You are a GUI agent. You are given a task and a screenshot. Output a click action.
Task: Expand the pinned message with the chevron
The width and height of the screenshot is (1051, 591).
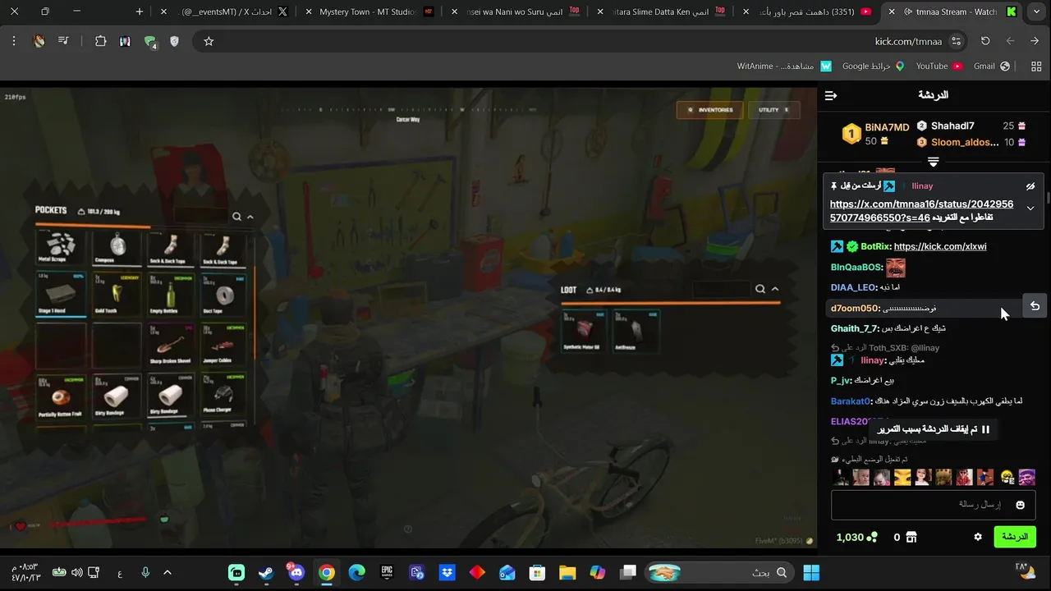[x=1030, y=208]
